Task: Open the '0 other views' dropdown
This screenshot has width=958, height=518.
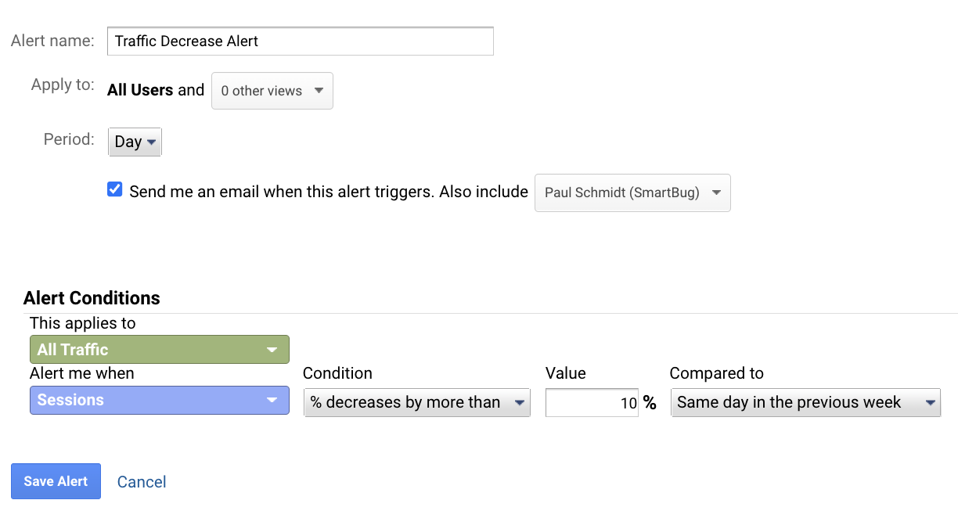Action: pyautogui.click(x=272, y=91)
